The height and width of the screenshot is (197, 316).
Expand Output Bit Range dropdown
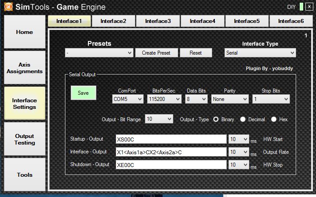tap(159, 119)
